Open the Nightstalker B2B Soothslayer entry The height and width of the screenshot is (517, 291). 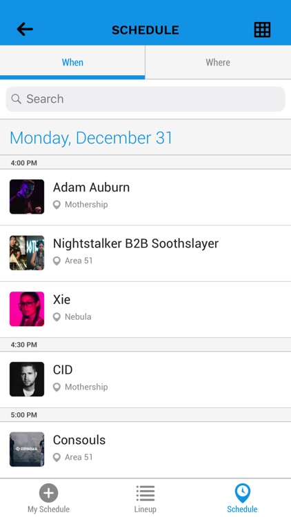pos(145,253)
